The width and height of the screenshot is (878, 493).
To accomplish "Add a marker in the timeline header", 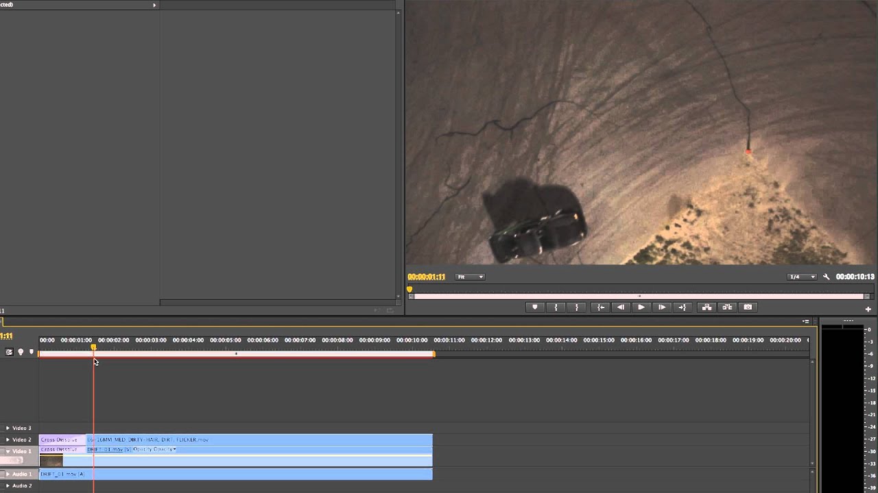I will (x=31, y=352).
